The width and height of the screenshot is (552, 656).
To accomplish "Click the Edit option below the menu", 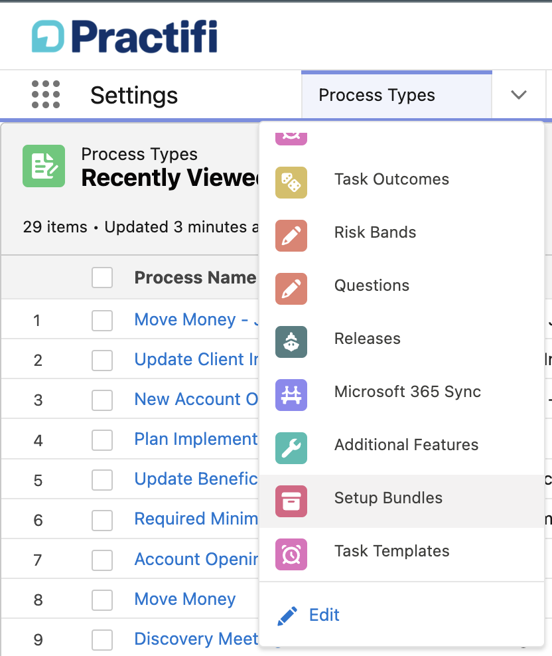I will 324,615.
